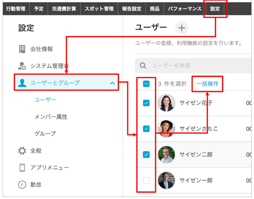Click the 3 件を選択 selection count
Viewport: 254px width, 199px height.
pos(172,84)
